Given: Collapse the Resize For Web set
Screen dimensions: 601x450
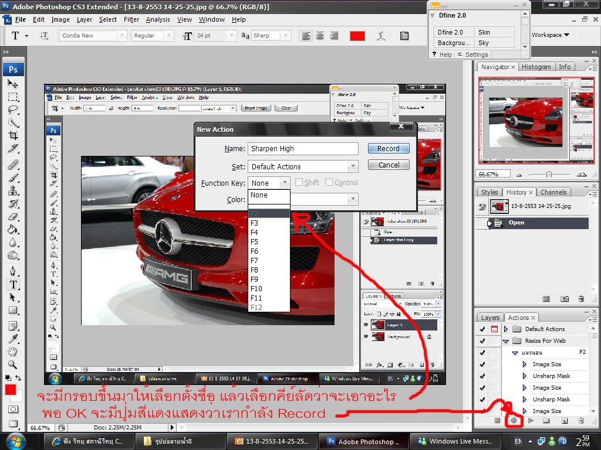Looking at the screenshot, I should pyautogui.click(x=505, y=341).
